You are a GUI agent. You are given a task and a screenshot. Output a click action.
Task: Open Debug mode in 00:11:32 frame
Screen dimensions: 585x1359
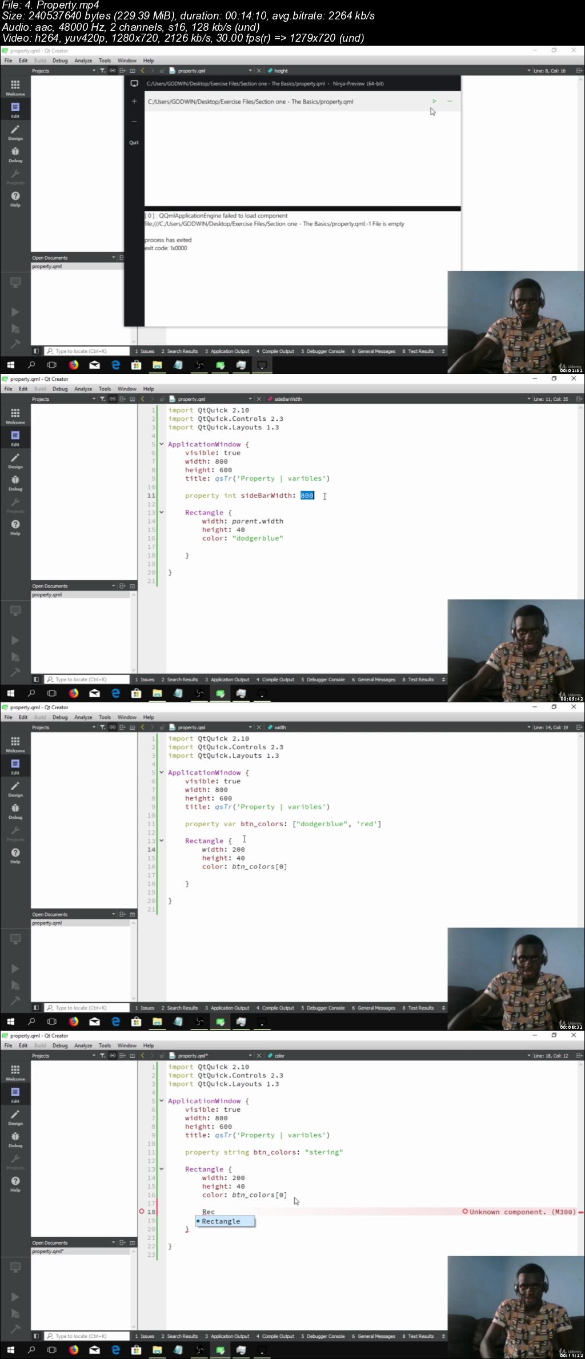coord(15,1140)
